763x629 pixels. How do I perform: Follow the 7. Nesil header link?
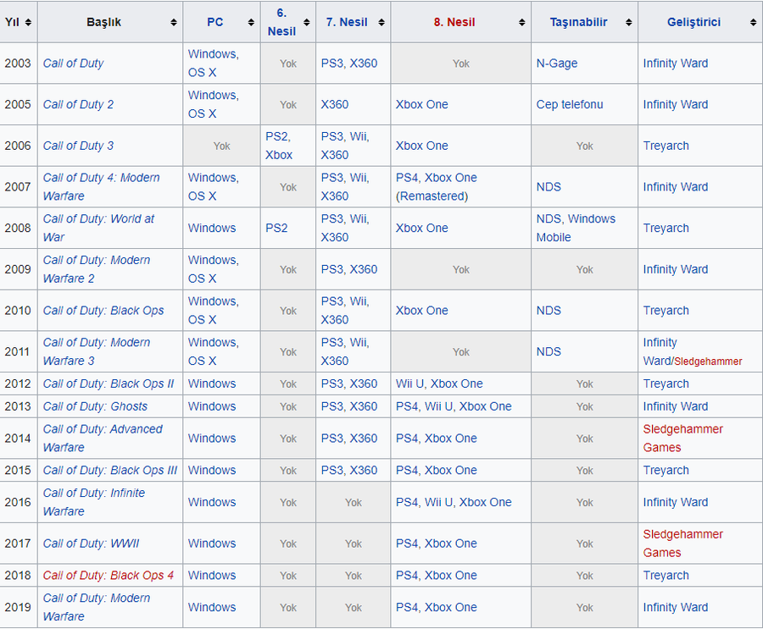347,22
